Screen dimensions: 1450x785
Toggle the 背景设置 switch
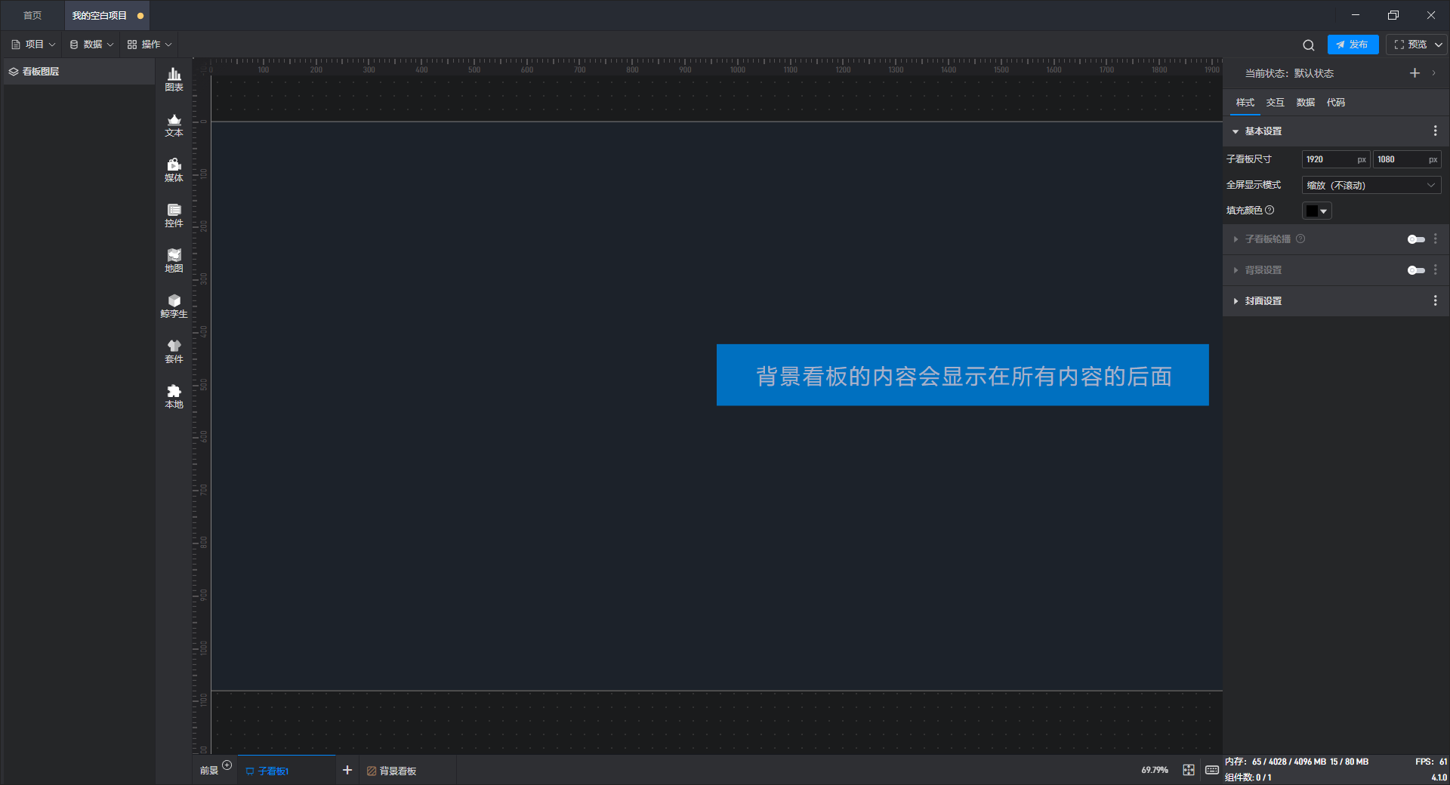coord(1416,270)
